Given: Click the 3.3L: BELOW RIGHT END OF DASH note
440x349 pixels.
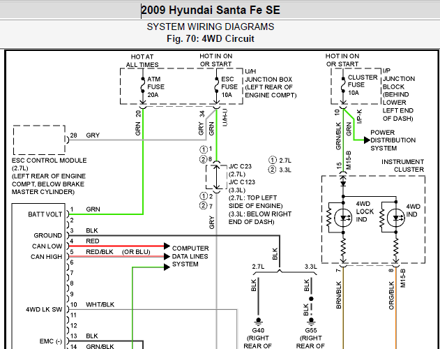Looking at the screenshot, I should coord(260,218).
